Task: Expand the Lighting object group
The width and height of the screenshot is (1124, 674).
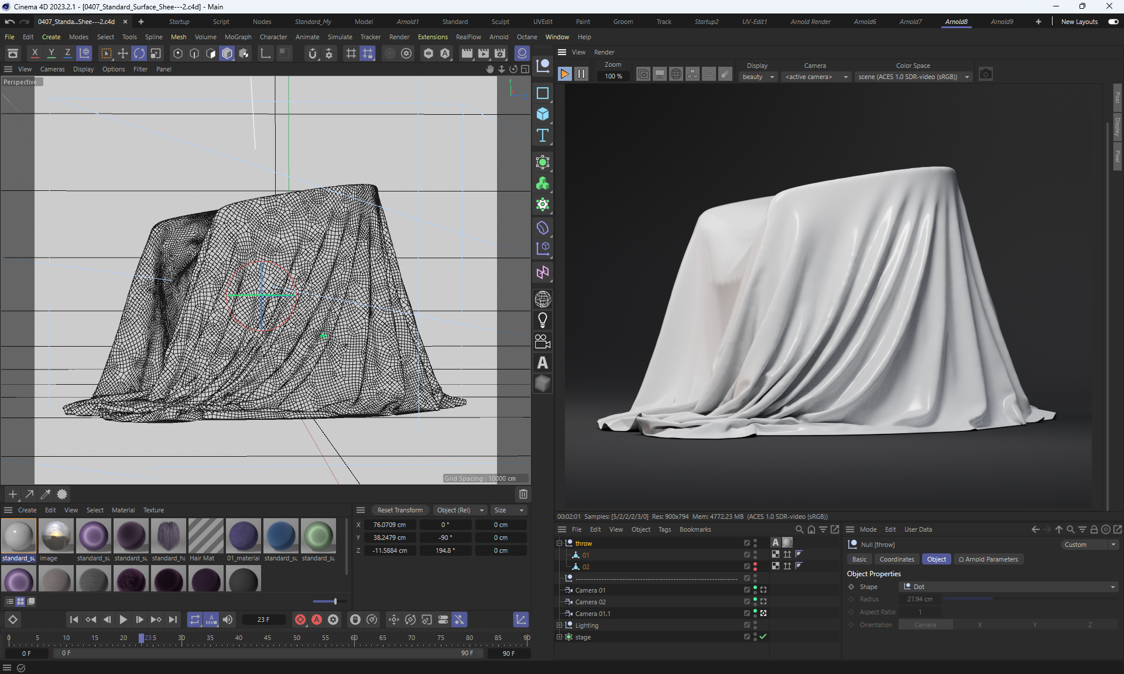Action: [x=560, y=625]
